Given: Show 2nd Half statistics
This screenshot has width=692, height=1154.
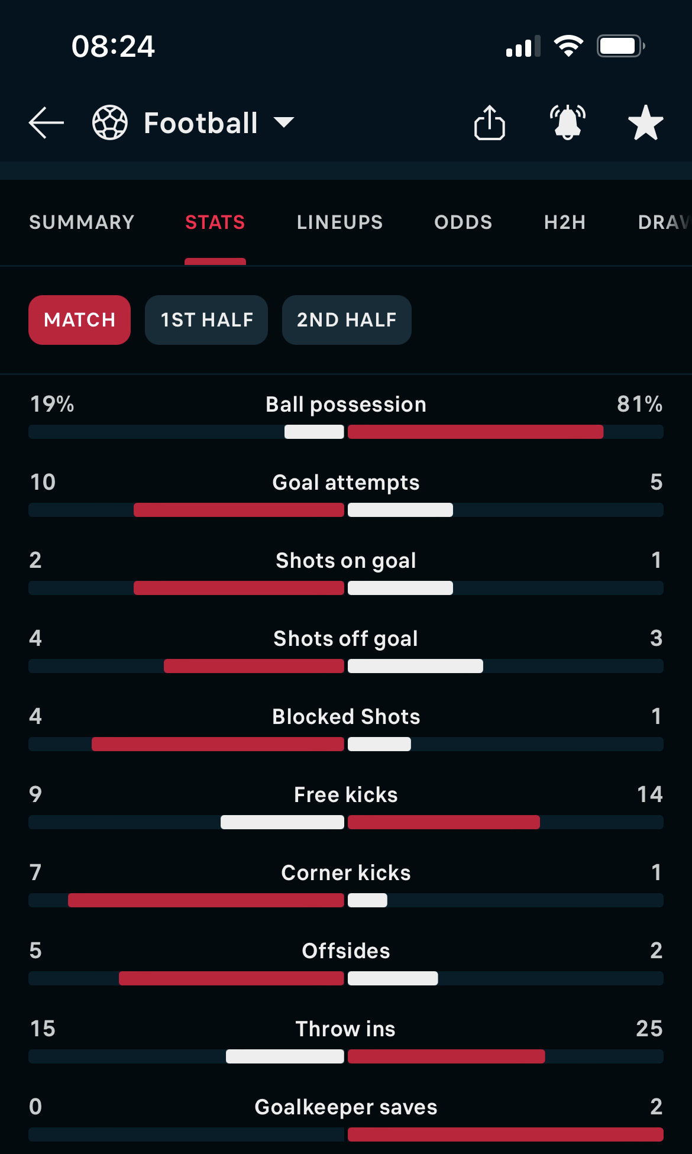Looking at the screenshot, I should pos(347,320).
